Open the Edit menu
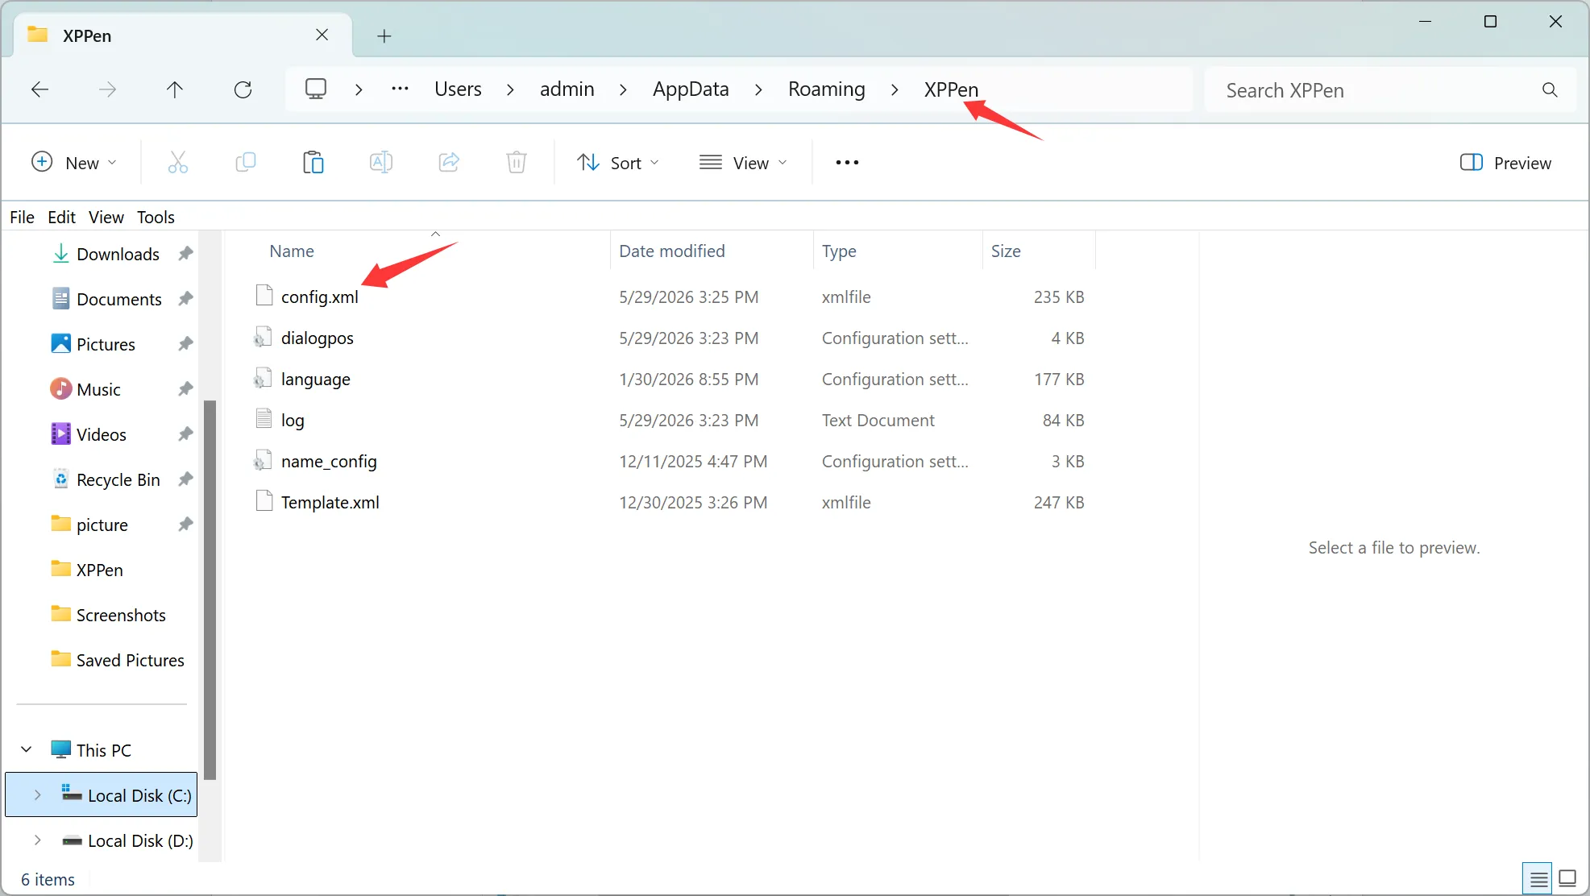This screenshot has height=896, width=1590. click(x=61, y=217)
